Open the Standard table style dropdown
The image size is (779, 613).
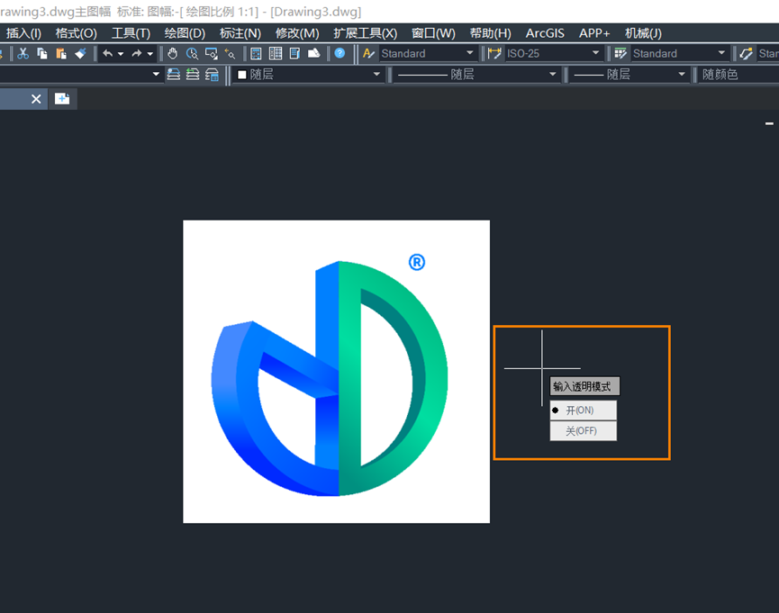pyautogui.click(x=721, y=53)
